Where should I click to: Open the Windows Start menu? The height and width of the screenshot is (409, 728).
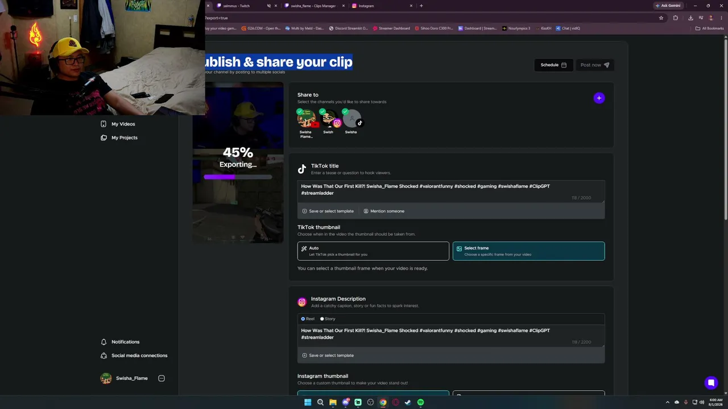[308, 402]
